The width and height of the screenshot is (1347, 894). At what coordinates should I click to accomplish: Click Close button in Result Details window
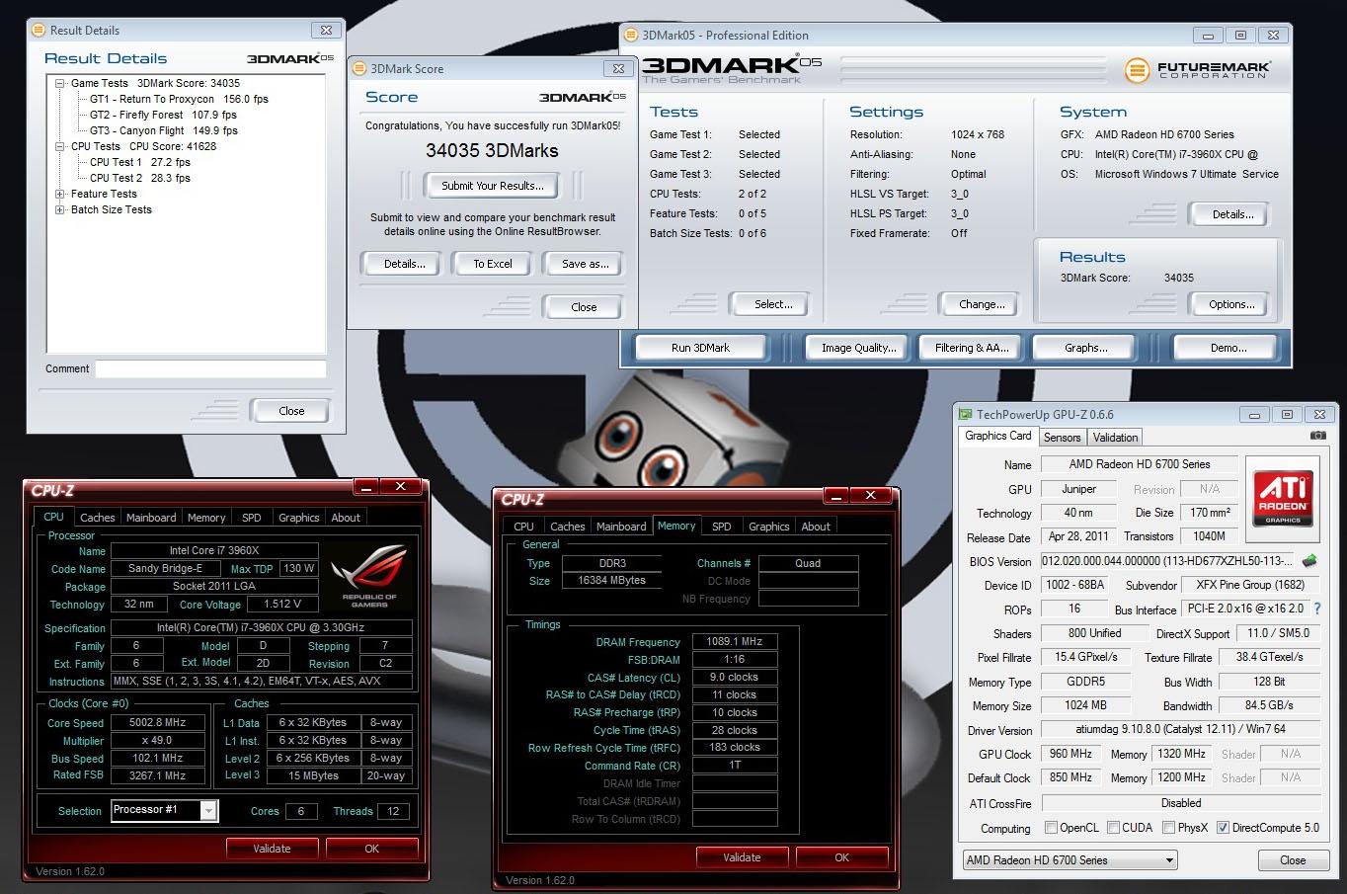click(x=291, y=411)
